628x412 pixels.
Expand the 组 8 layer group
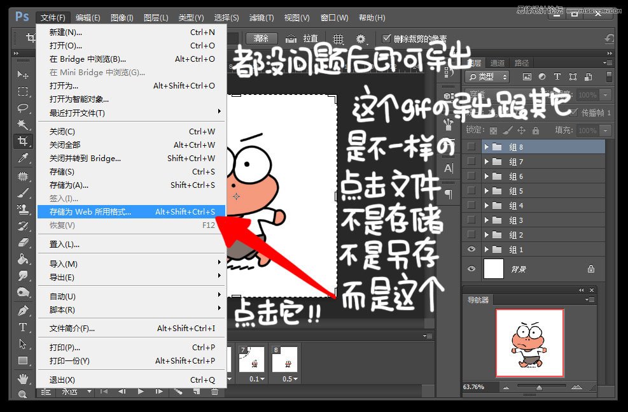[486, 147]
